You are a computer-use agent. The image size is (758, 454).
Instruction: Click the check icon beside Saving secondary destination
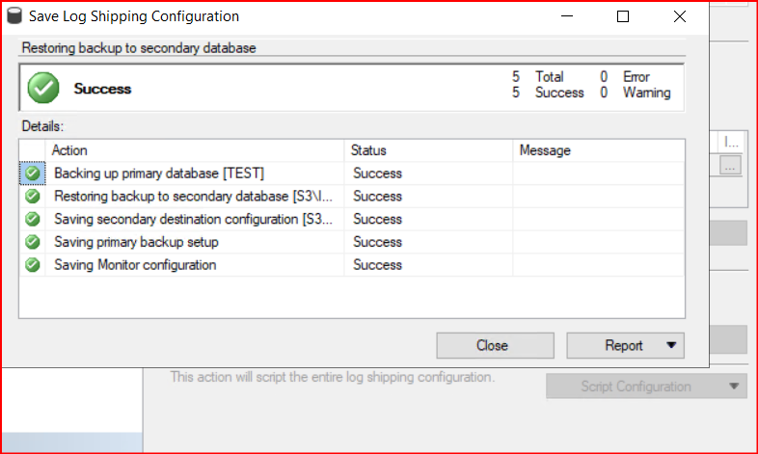pos(33,220)
